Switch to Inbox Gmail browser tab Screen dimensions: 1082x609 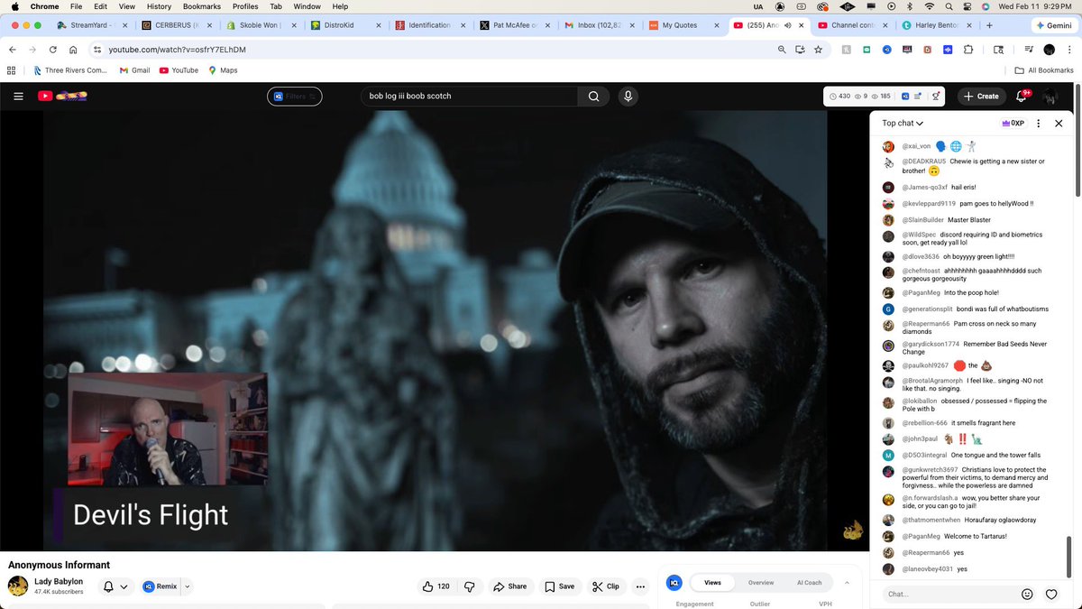[x=601, y=25]
